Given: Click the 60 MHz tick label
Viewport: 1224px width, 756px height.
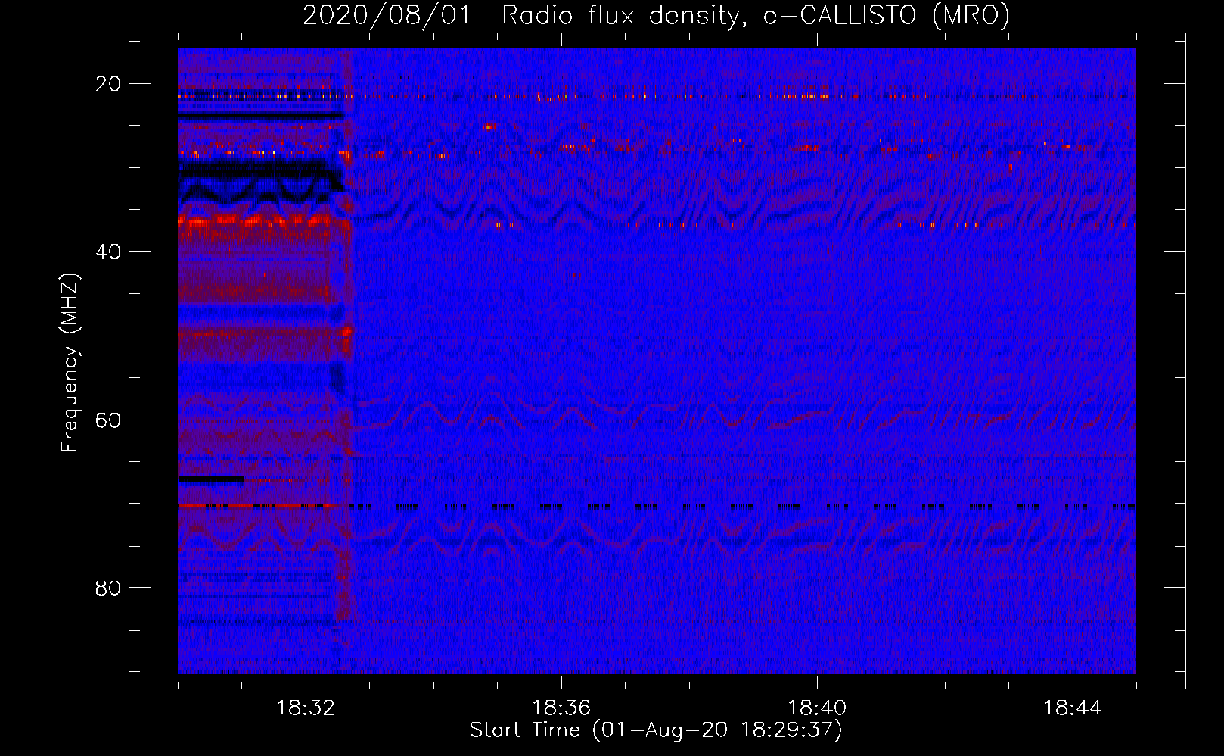Looking at the screenshot, I should pyautogui.click(x=108, y=420).
